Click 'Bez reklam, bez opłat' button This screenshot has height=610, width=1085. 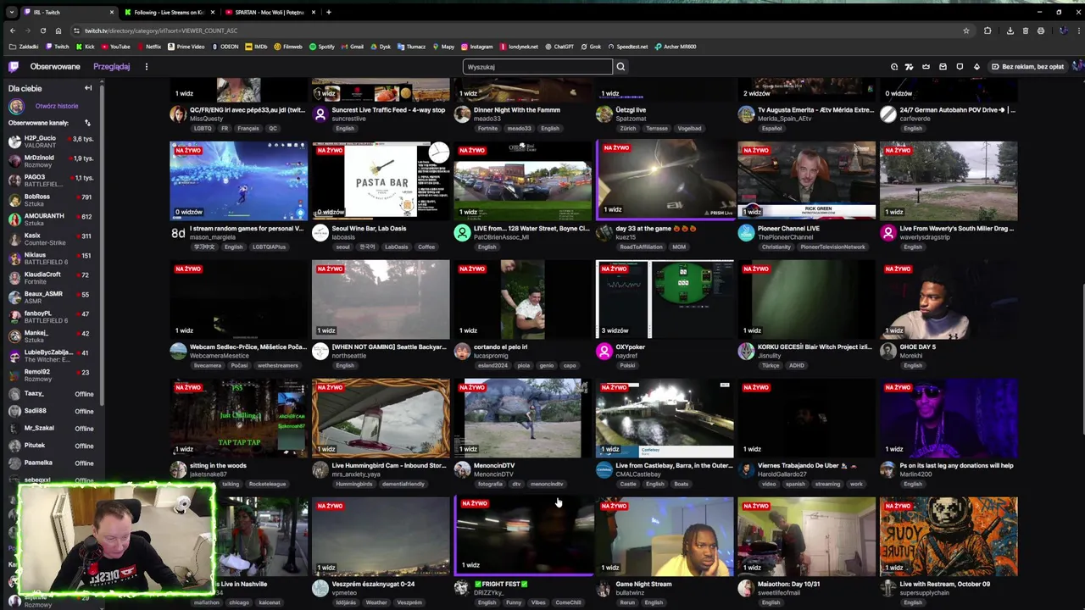tap(1027, 67)
